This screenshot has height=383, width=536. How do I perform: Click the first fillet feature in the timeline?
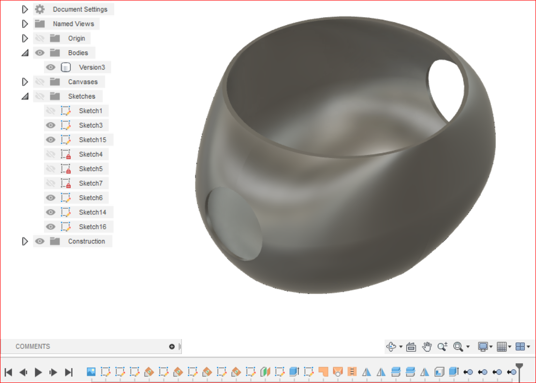pyautogui.click(x=323, y=372)
